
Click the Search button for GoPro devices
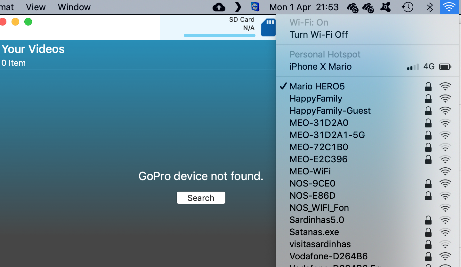click(x=201, y=198)
